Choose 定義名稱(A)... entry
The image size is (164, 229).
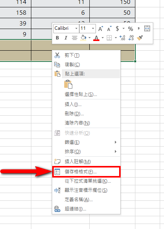pyautogui.click(x=86, y=200)
